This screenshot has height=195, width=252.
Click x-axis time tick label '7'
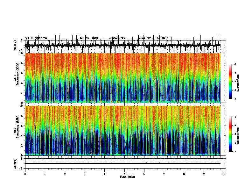(164, 174)
